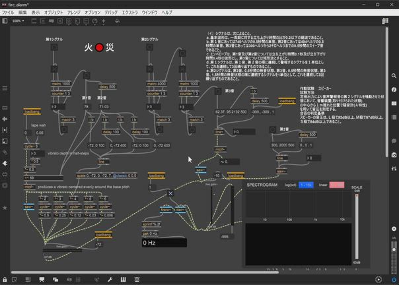The image size is (399, 285).
Task: Click the piano keys icon in bottom toolbar
Action: point(123,280)
